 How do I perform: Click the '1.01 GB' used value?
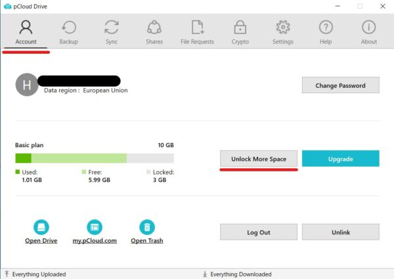[x=32, y=180]
